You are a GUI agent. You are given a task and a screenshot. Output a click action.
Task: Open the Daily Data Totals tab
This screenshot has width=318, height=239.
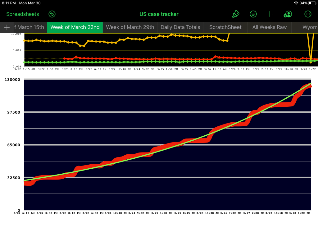pyautogui.click(x=180, y=27)
